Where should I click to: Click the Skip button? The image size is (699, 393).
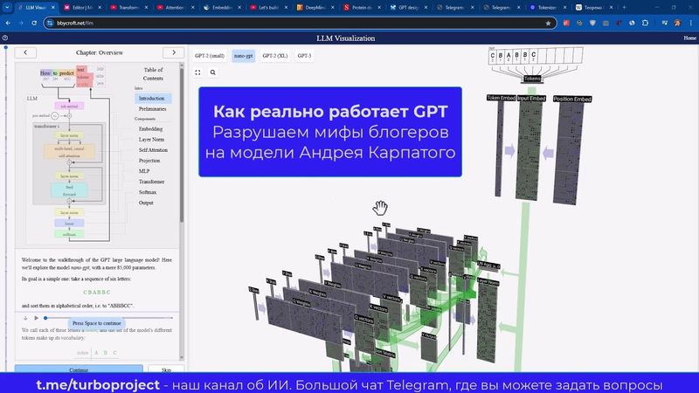[x=166, y=369]
